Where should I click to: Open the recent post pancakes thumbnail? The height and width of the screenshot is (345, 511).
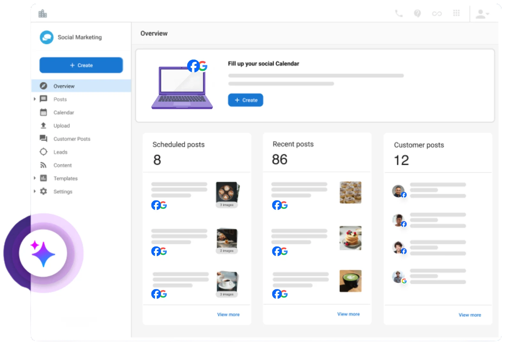tap(350, 238)
